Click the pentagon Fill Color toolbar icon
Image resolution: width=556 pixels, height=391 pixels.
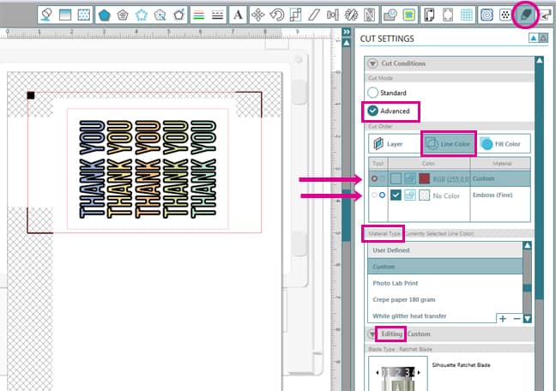point(105,15)
